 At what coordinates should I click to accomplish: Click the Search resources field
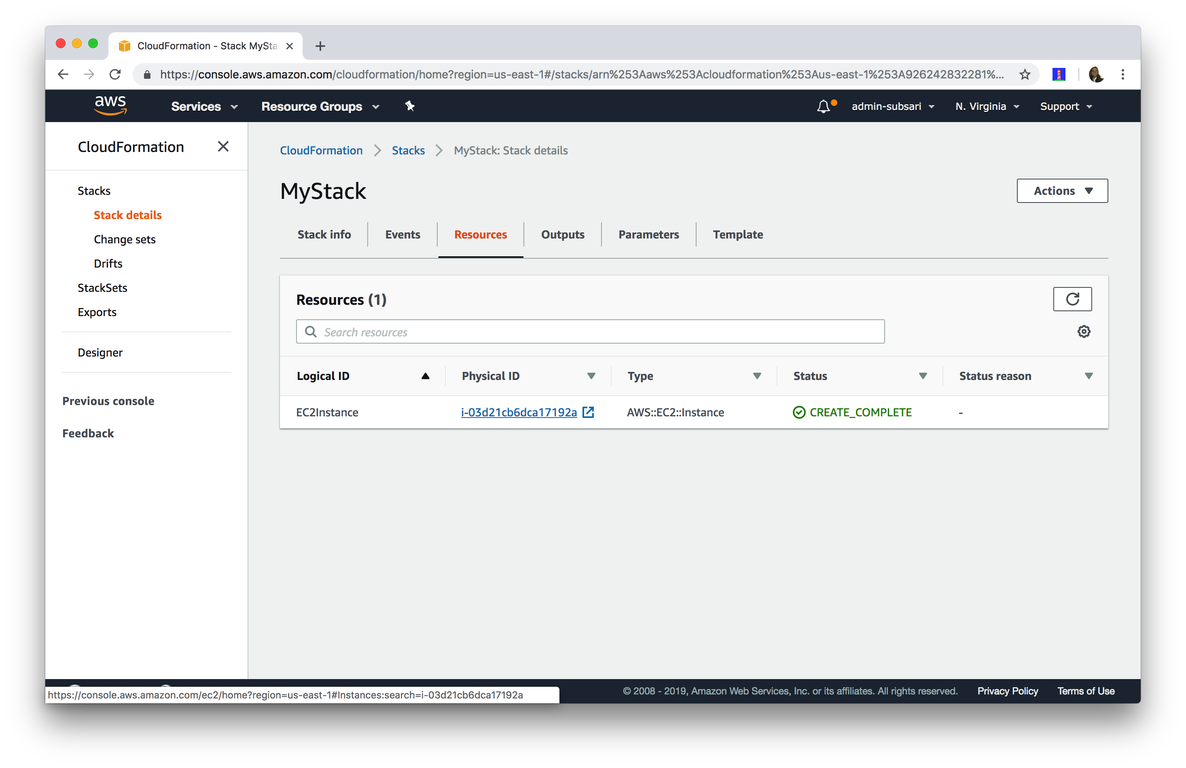pyautogui.click(x=590, y=332)
